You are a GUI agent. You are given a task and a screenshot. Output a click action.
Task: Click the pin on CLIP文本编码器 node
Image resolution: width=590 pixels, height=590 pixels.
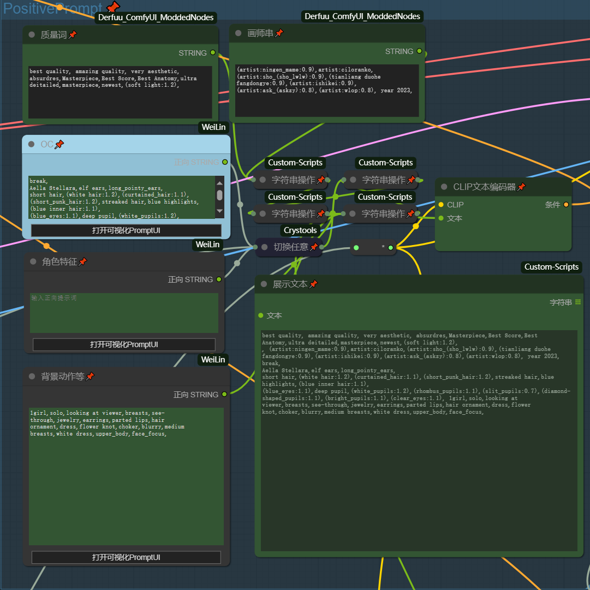click(x=521, y=187)
